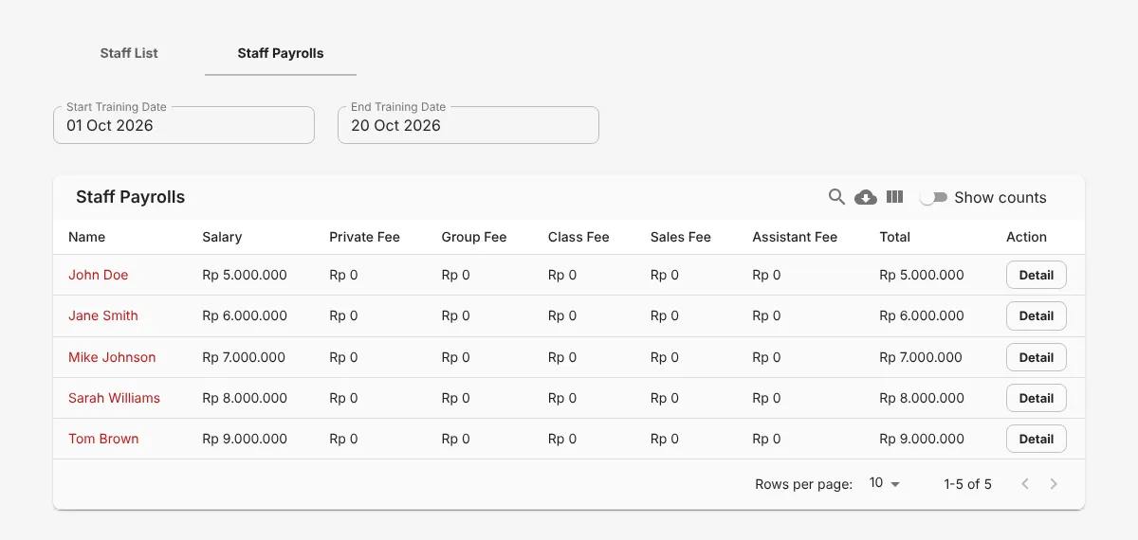Toggle the Show counts switch

pos(934,197)
